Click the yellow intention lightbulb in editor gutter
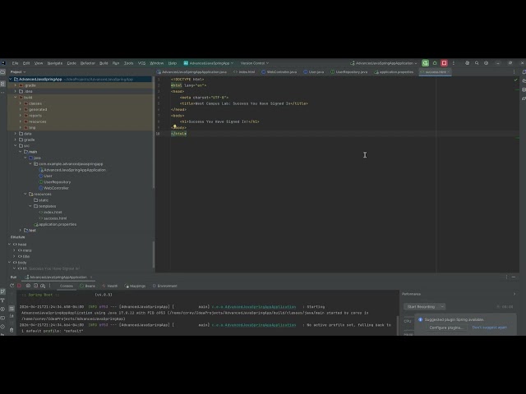The height and width of the screenshot is (394, 526). click(x=174, y=126)
